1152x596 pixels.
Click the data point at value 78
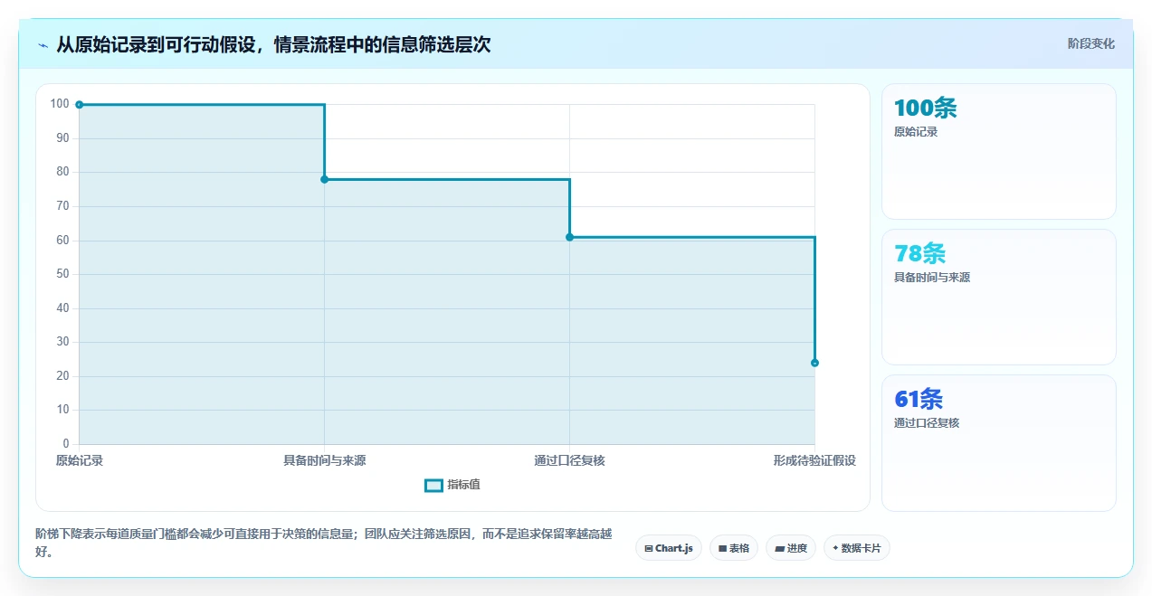pyautogui.click(x=325, y=179)
